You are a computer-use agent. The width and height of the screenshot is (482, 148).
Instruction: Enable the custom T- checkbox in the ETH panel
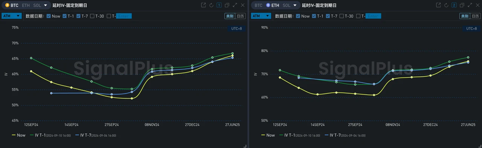point(358,16)
